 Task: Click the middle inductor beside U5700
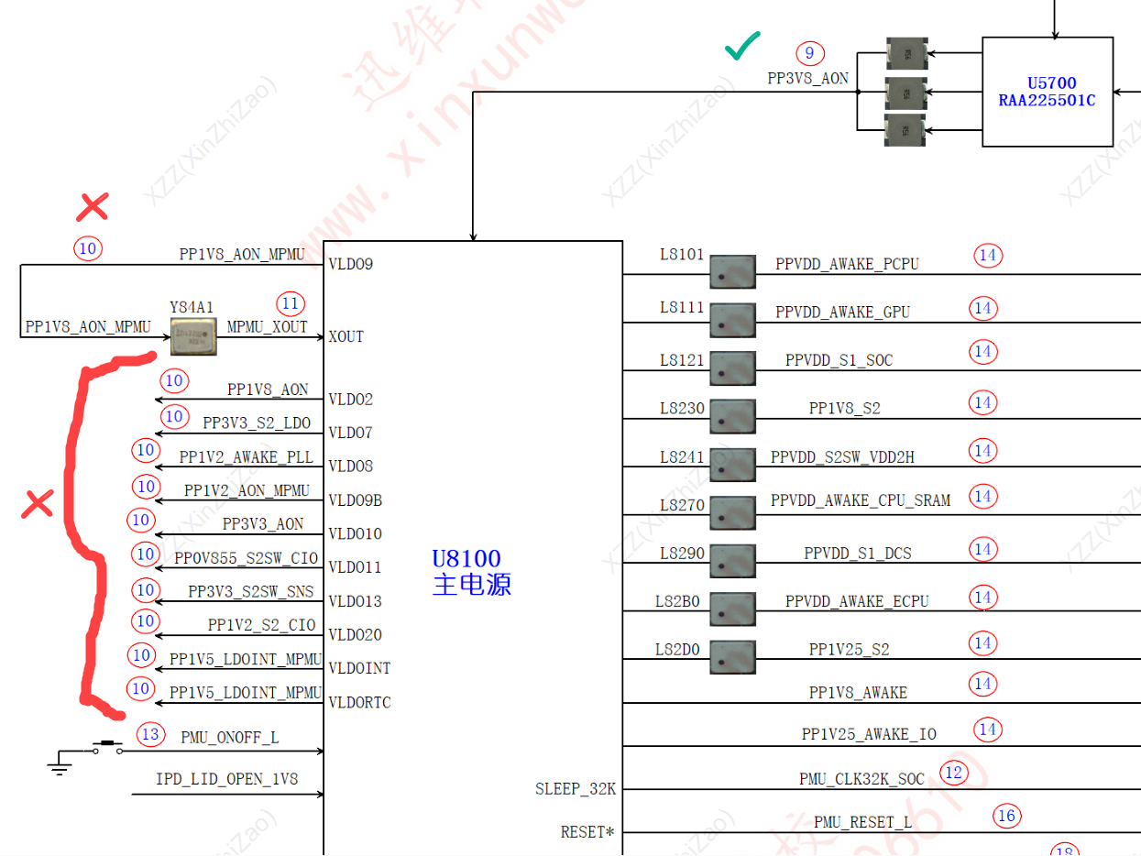click(x=908, y=92)
